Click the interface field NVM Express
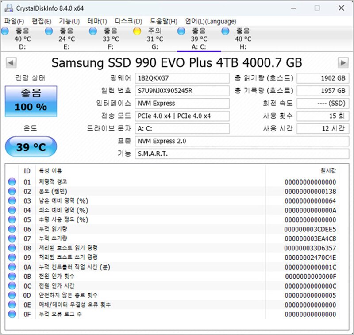 (x=182, y=104)
